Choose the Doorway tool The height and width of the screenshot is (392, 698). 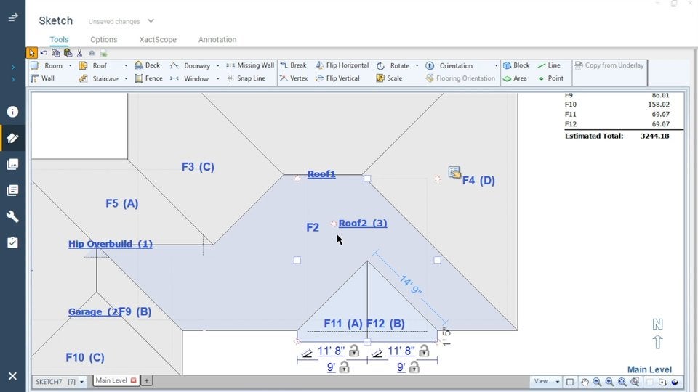(x=190, y=65)
